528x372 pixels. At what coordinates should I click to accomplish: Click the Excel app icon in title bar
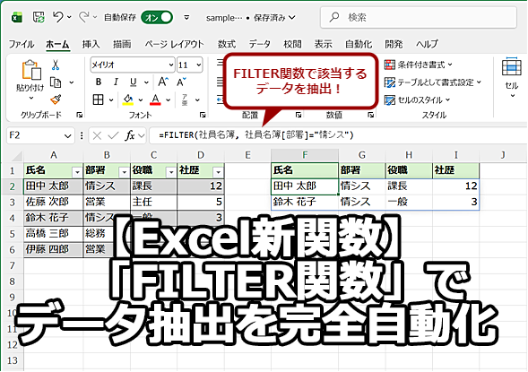(16, 17)
